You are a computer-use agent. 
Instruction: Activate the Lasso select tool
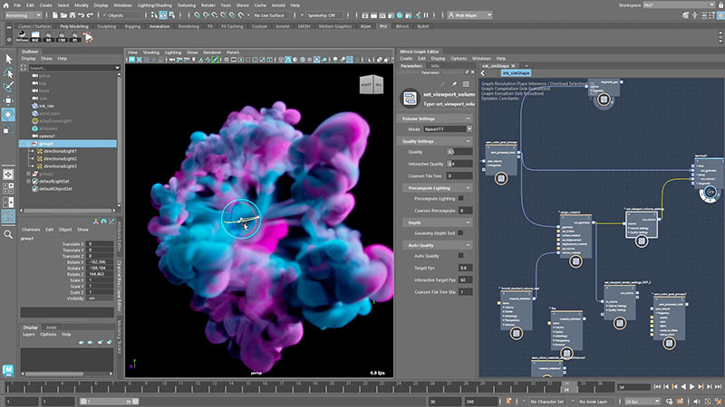point(8,73)
